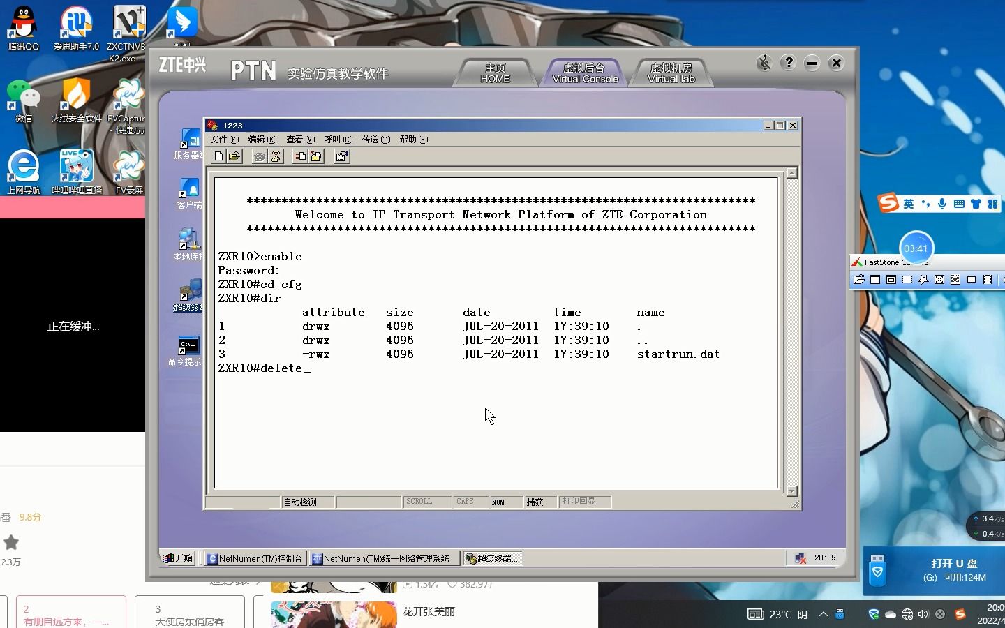Image resolution: width=1005 pixels, height=628 pixels.
Task: Expand the Windows tray hidden icons chevron
Action: [x=824, y=614]
